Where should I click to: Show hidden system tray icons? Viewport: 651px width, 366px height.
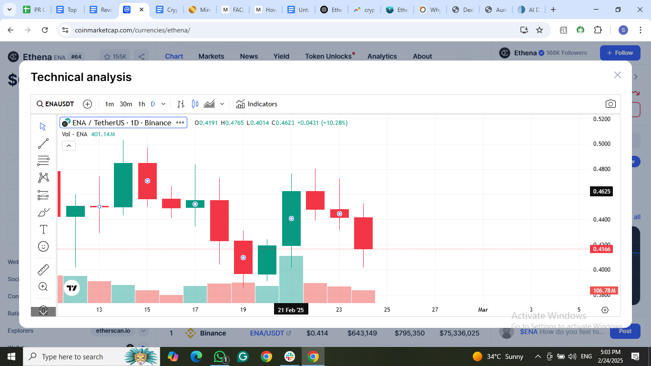(538, 356)
